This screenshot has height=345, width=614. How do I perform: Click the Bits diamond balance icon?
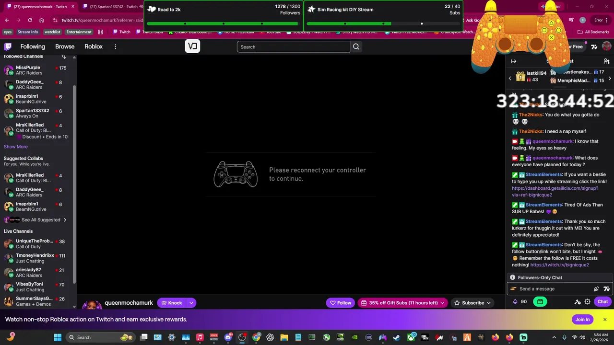click(515, 302)
